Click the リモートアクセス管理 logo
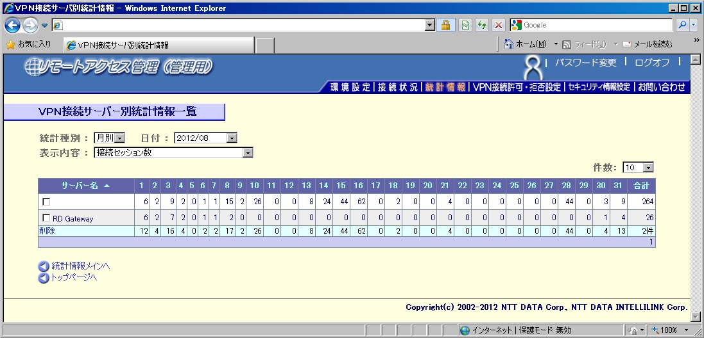 [117, 67]
